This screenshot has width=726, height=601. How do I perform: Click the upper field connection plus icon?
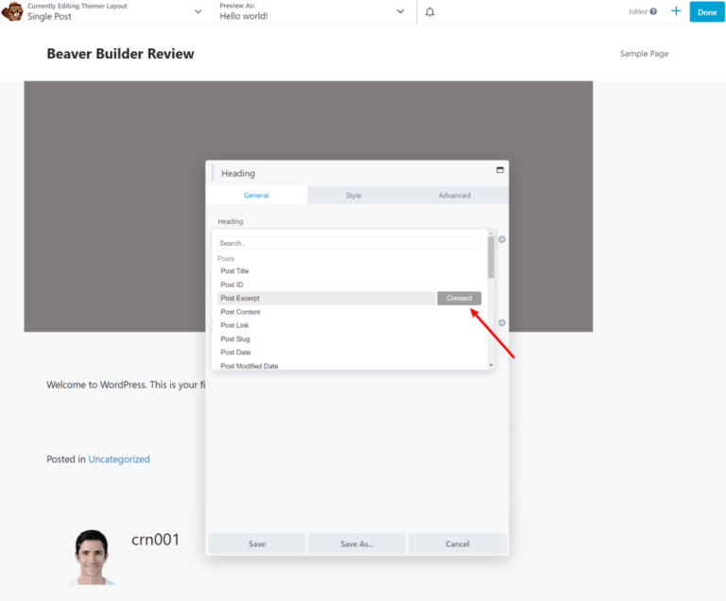[502, 239]
